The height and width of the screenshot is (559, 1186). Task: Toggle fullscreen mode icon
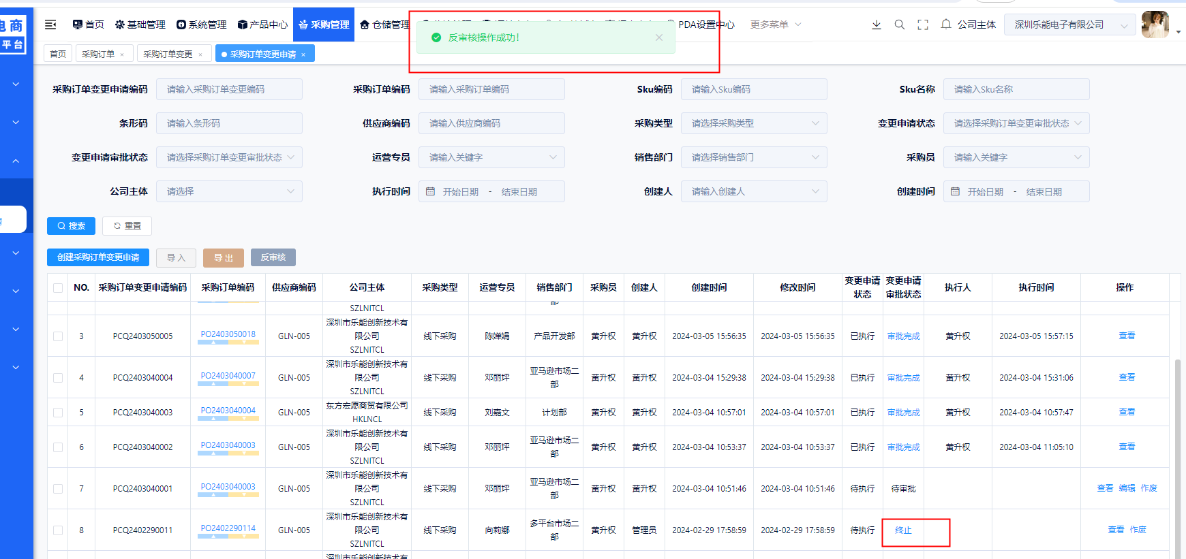pyautogui.click(x=923, y=25)
